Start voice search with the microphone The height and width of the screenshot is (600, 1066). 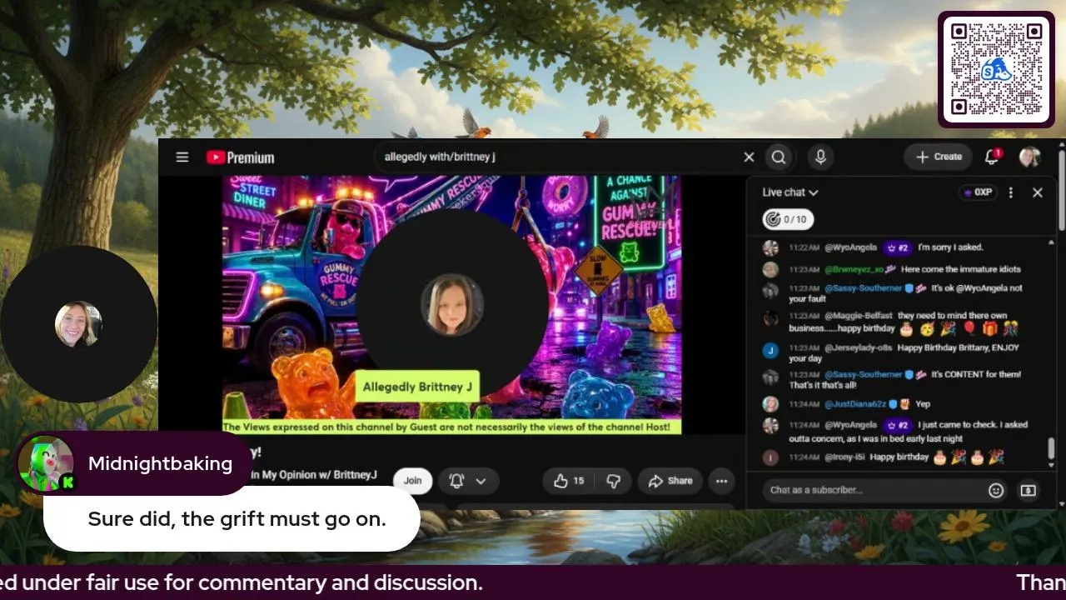(820, 157)
